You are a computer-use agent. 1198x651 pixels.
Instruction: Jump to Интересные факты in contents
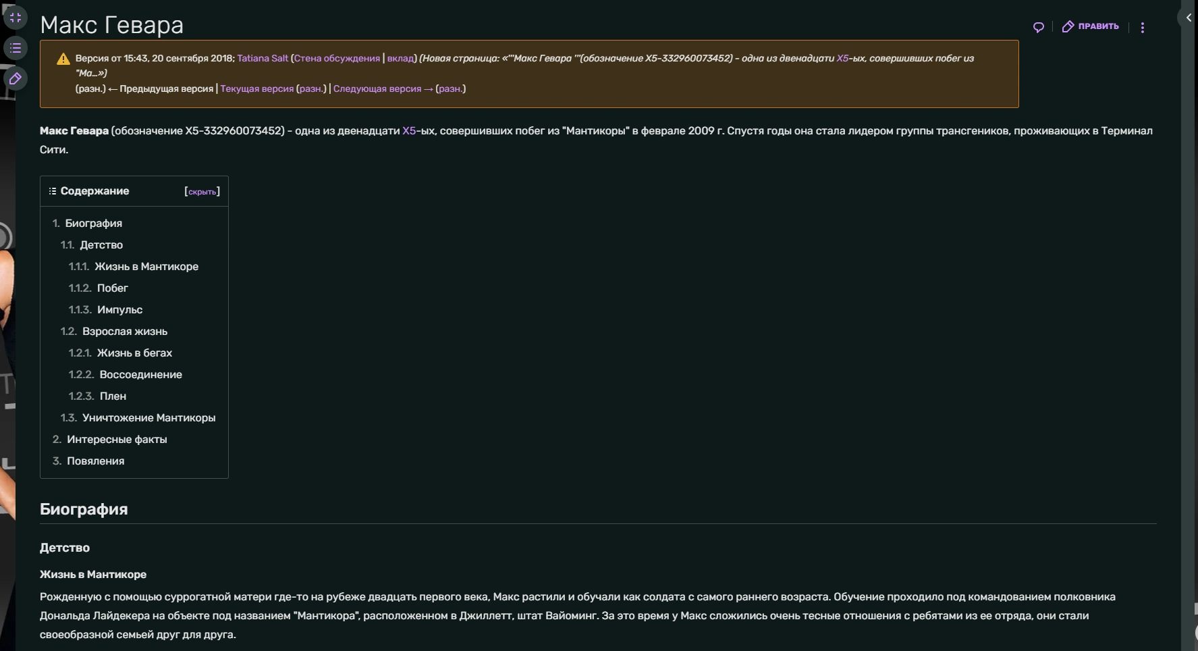(117, 439)
